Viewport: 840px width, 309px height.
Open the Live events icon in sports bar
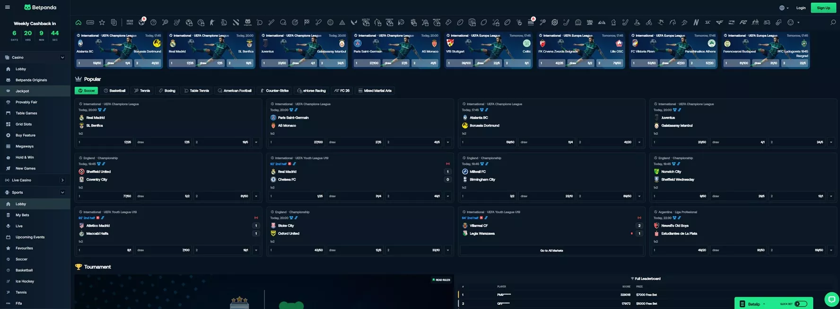click(90, 22)
